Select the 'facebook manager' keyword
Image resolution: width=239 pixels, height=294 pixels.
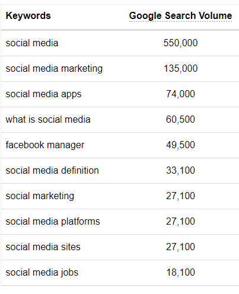(45, 145)
